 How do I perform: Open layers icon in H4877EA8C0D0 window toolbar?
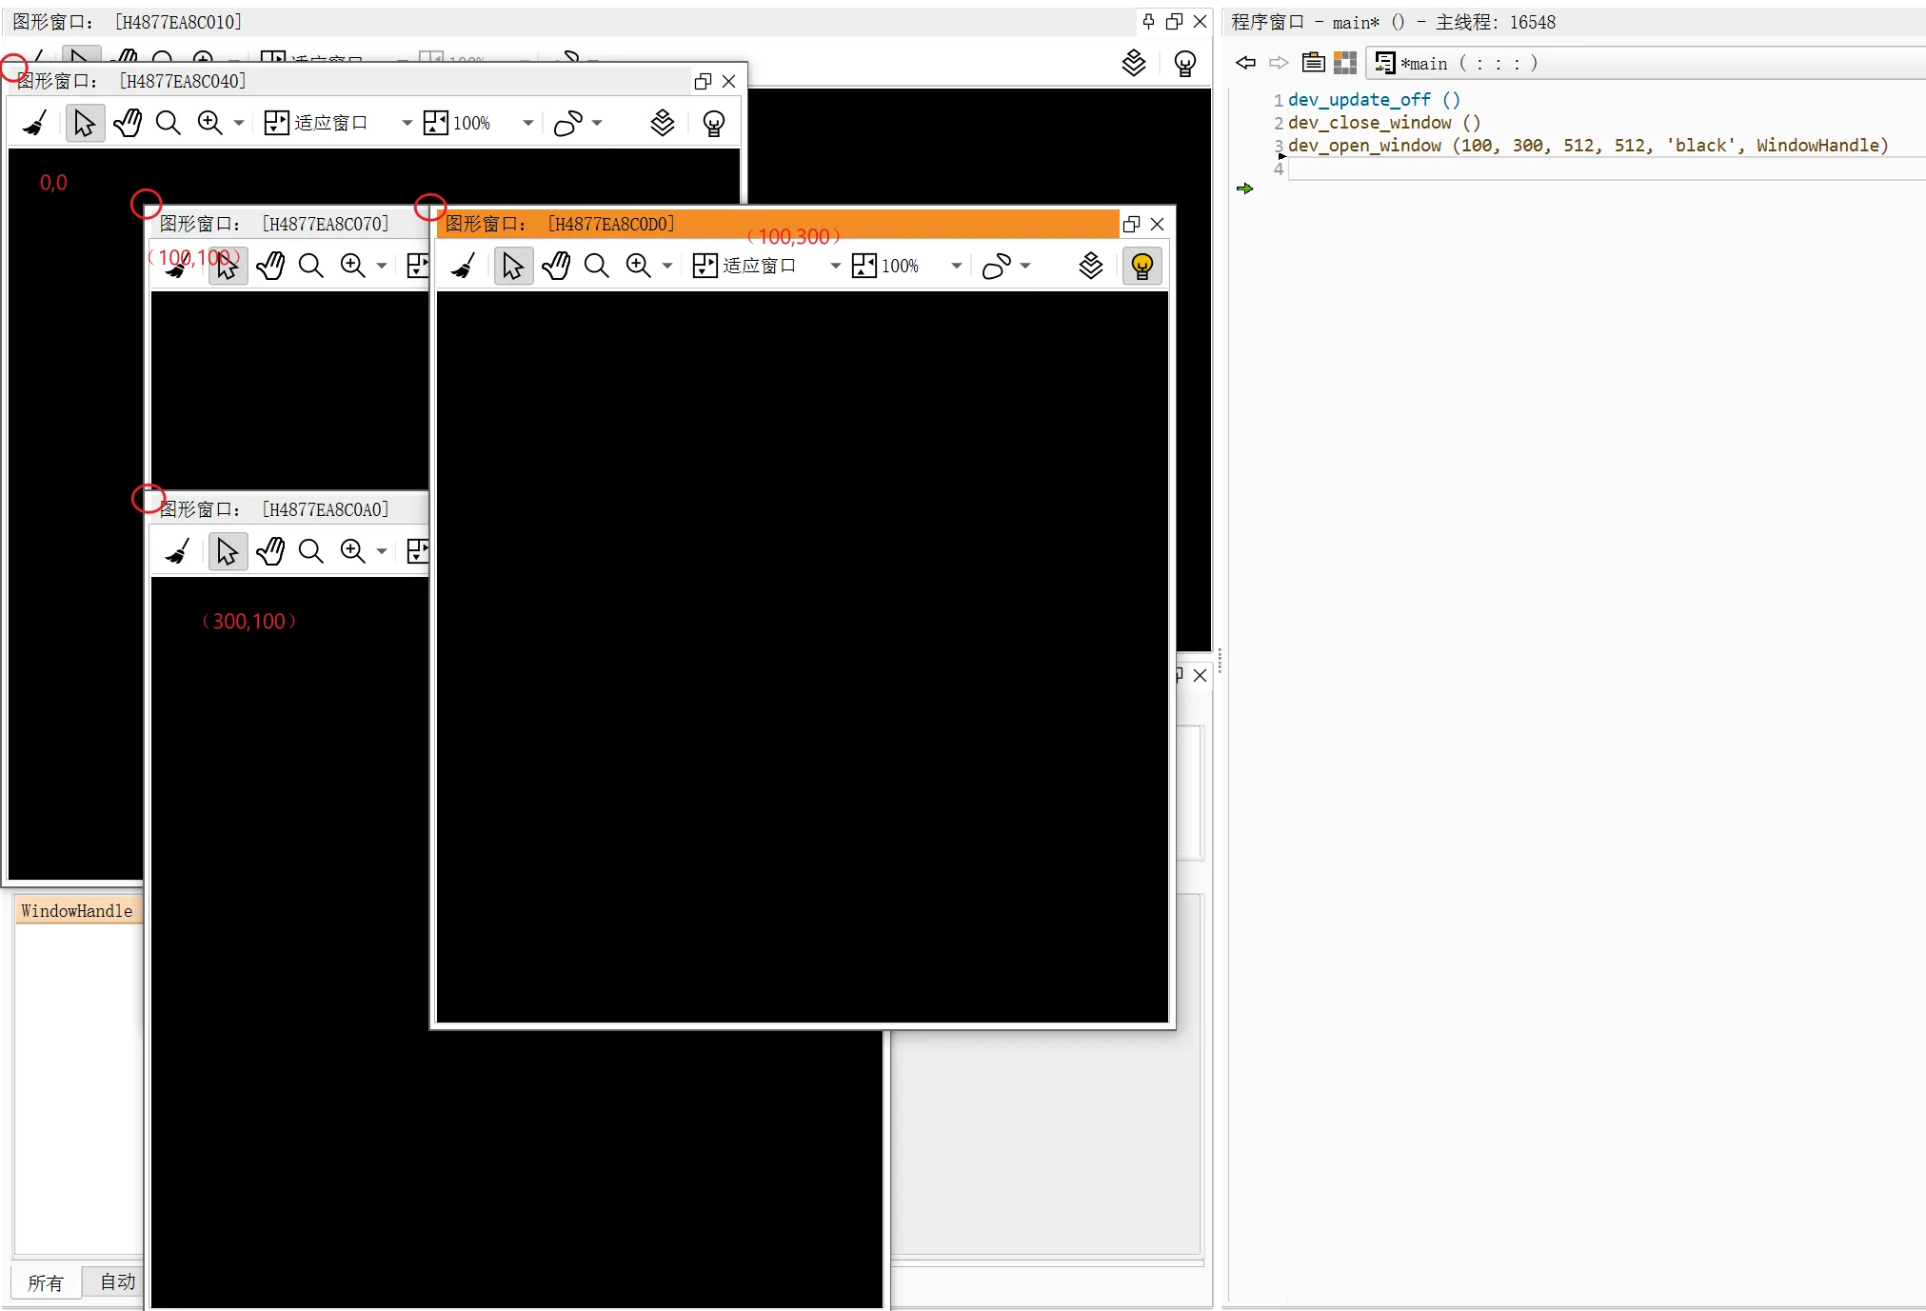[x=1091, y=266]
